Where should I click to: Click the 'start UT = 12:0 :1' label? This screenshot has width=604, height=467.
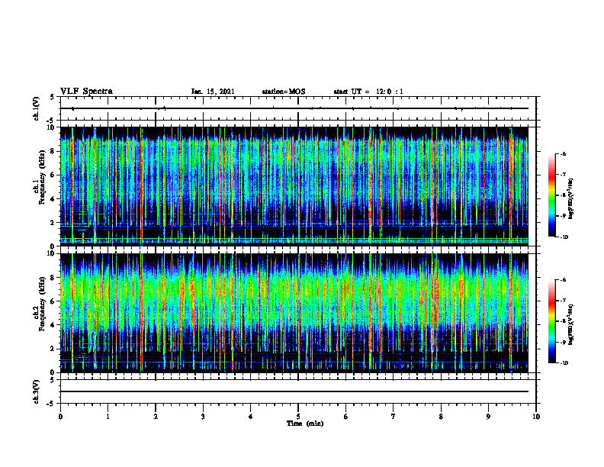[368, 92]
